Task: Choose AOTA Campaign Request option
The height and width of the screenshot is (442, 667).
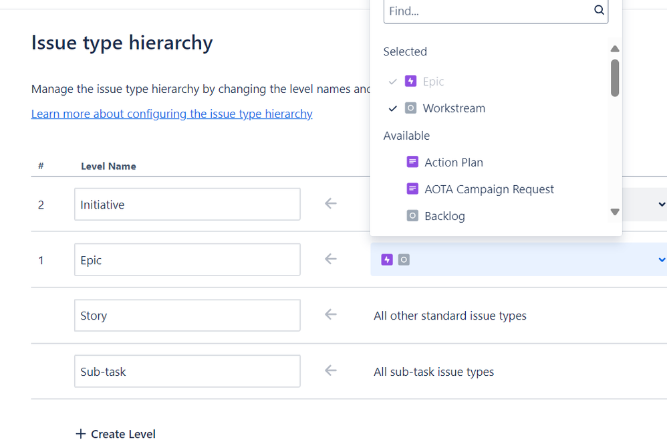Action: tap(489, 189)
